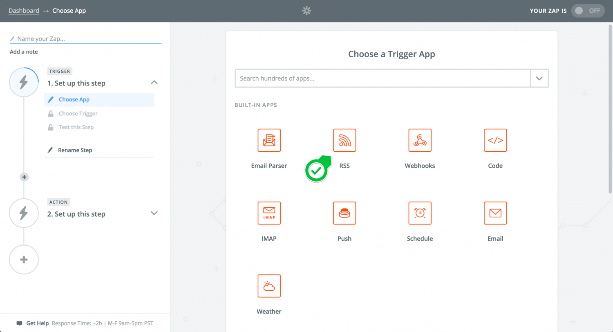Screen dimensions: 613x332
Task: Click the page vertical scrollbar
Action: pyautogui.click(x=609, y=109)
